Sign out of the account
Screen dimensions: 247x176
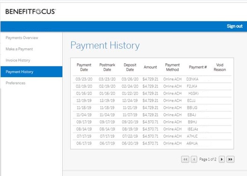(234, 26)
